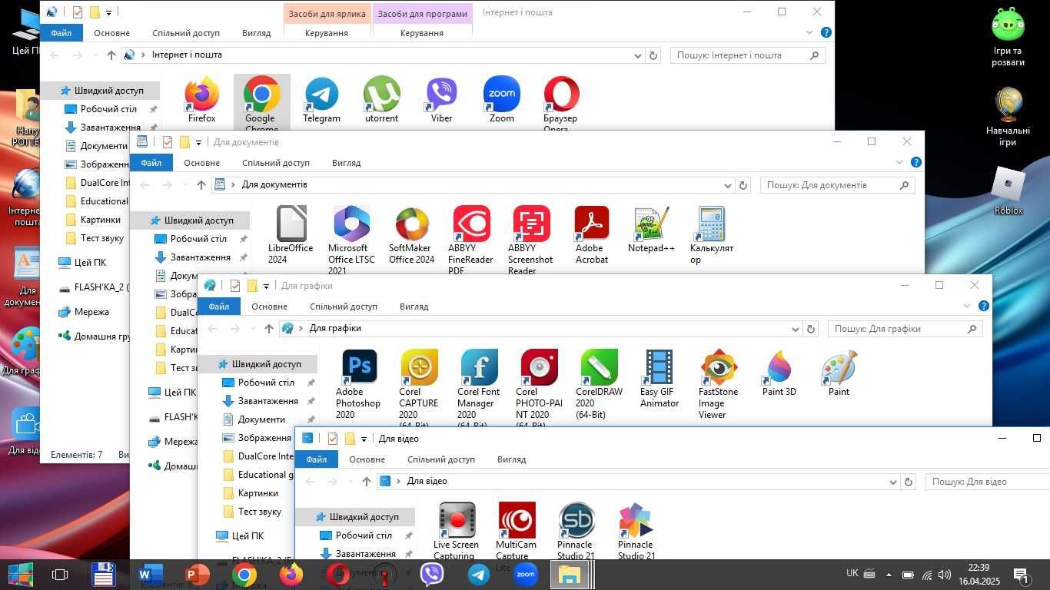Go up one level in Для графіки window
The height and width of the screenshot is (590, 1050).
269,329
